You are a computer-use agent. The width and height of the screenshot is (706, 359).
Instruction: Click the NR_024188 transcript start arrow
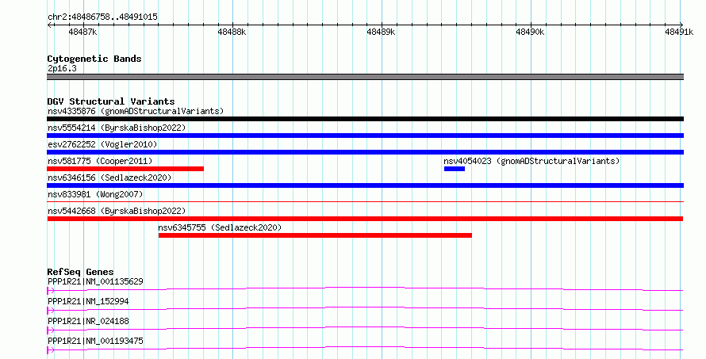(51, 330)
